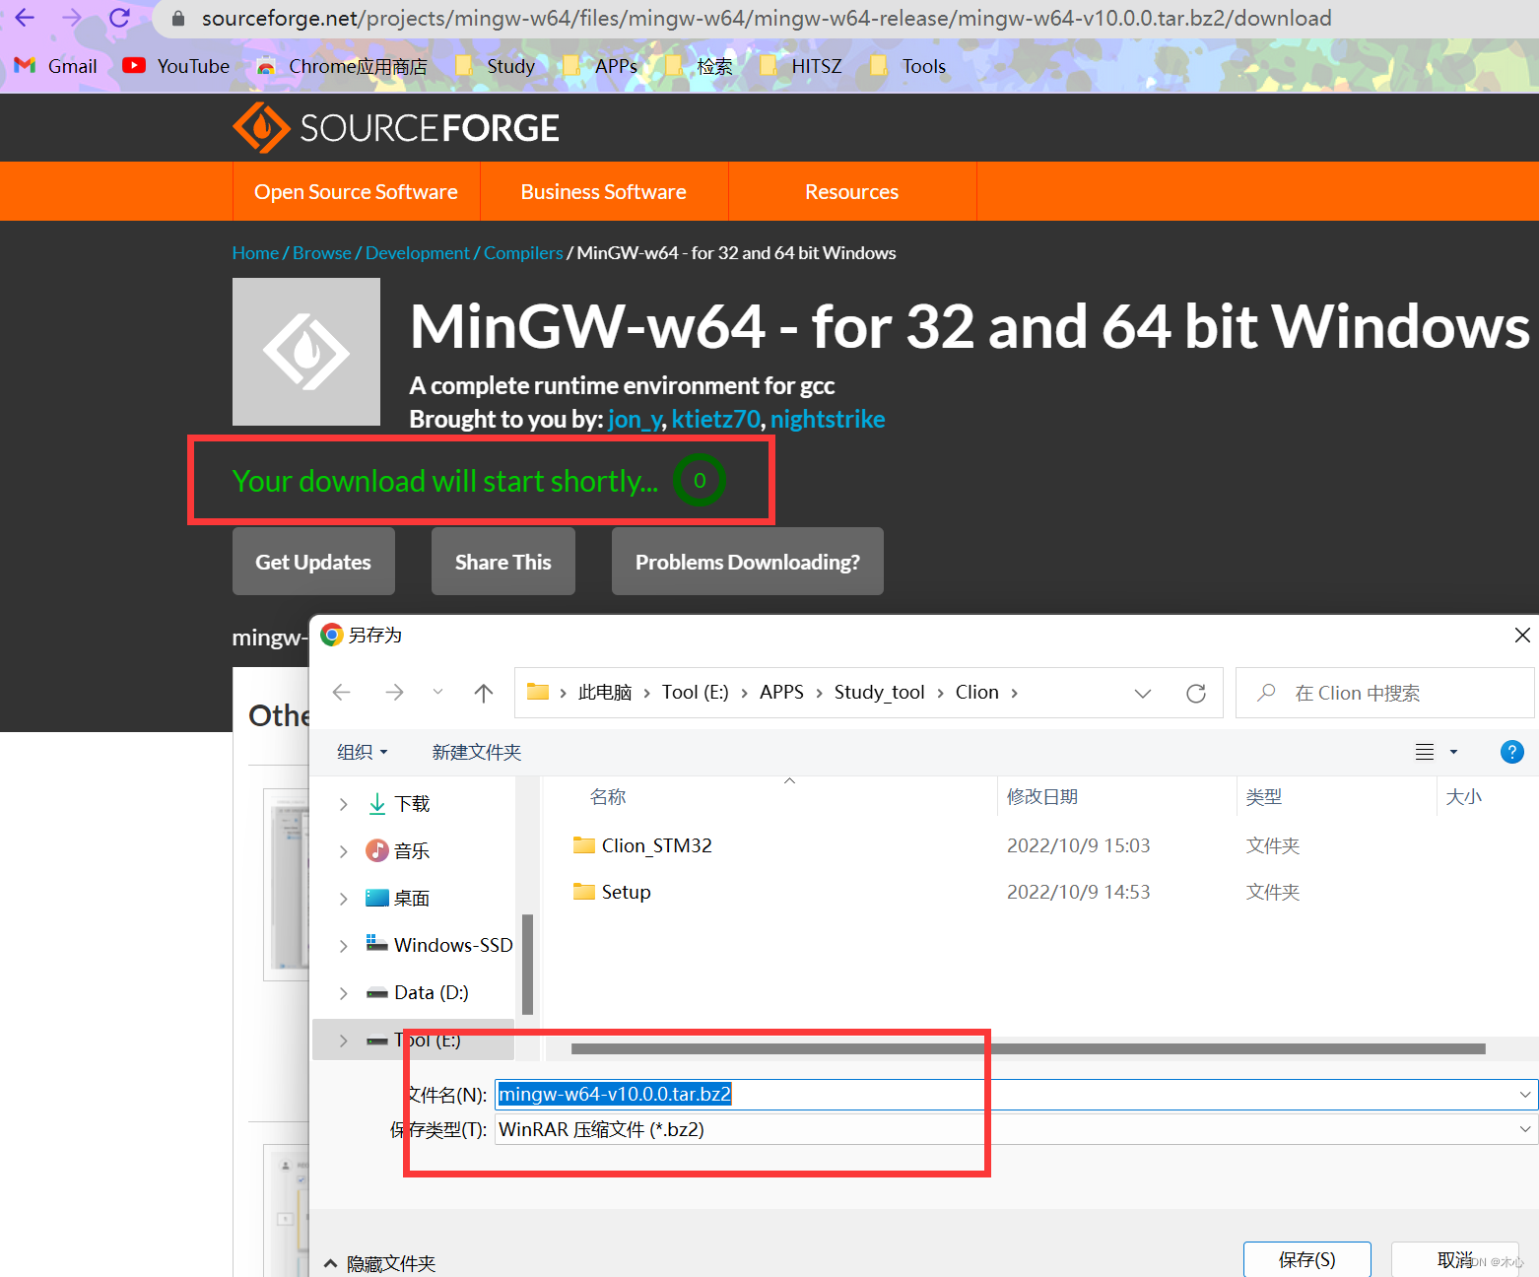Click the Share This button

pos(503,562)
